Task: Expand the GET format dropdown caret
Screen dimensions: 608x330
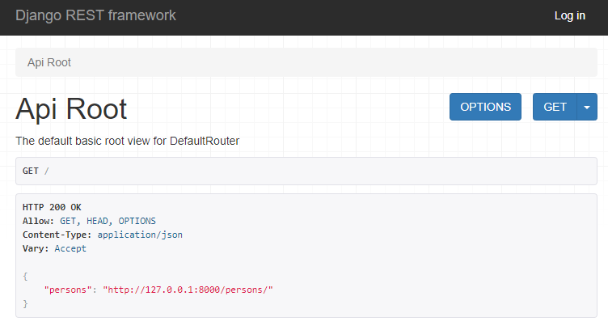Action: [587, 107]
